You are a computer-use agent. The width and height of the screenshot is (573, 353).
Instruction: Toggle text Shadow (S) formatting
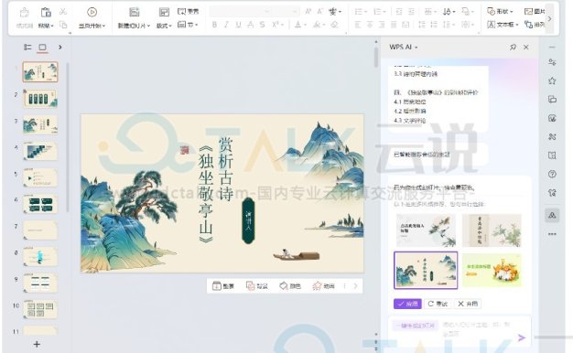pos(263,25)
